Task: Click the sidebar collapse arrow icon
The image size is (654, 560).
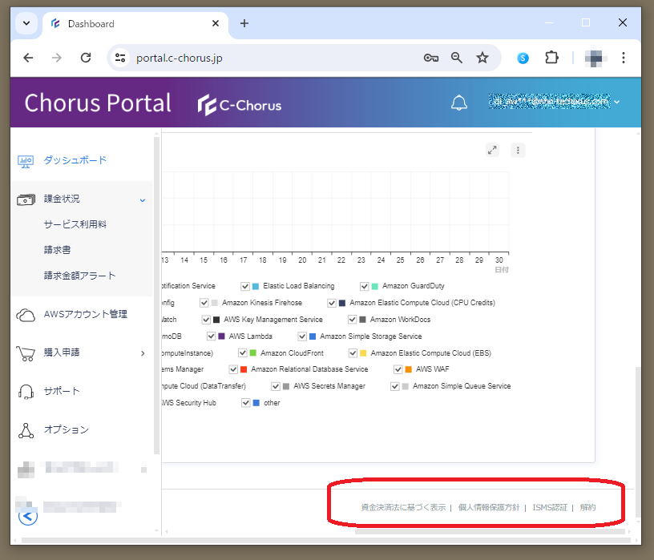Action: [x=28, y=516]
